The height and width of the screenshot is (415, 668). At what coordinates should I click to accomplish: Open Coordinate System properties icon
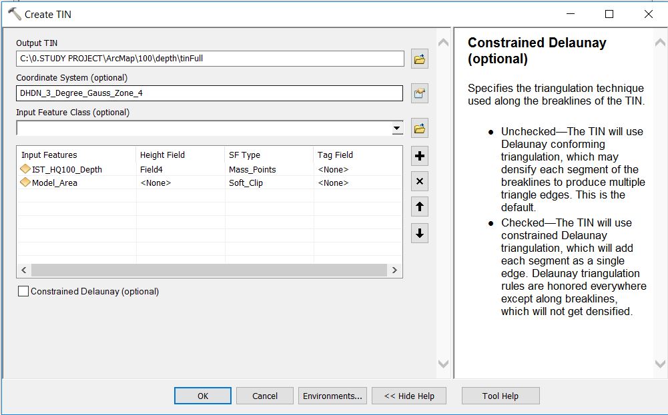pyautogui.click(x=420, y=93)
